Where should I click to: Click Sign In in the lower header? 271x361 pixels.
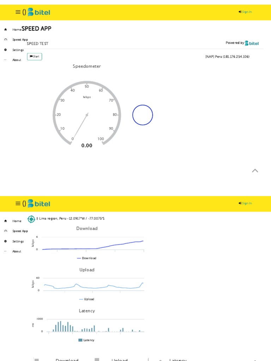245,203
